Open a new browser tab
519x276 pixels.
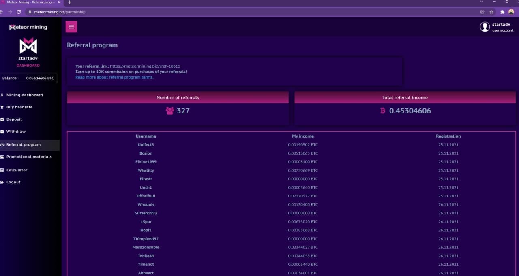click(69, 2)
